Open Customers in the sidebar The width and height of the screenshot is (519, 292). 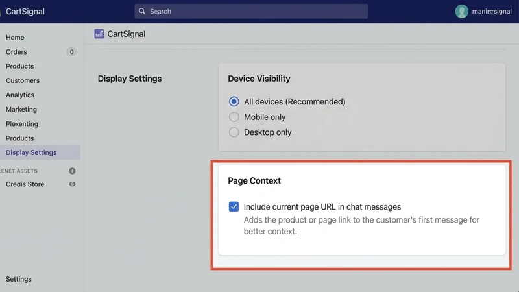click(23, 80)
